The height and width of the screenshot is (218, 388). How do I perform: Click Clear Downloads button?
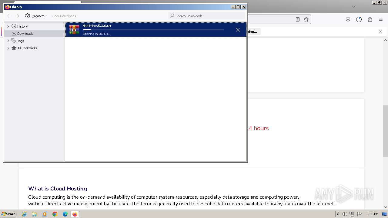(x=64, y=16)
